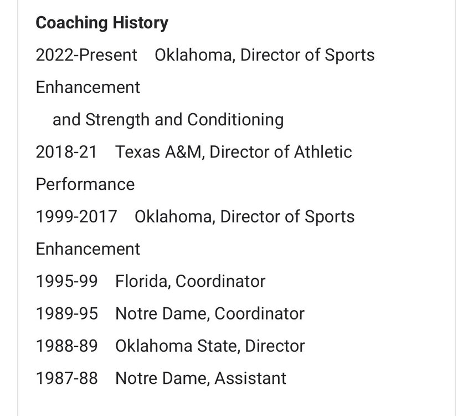Viewport: 473px width, 416px height.
Task: Select the 1995-99 date range
Action: (x=66, y=281)
